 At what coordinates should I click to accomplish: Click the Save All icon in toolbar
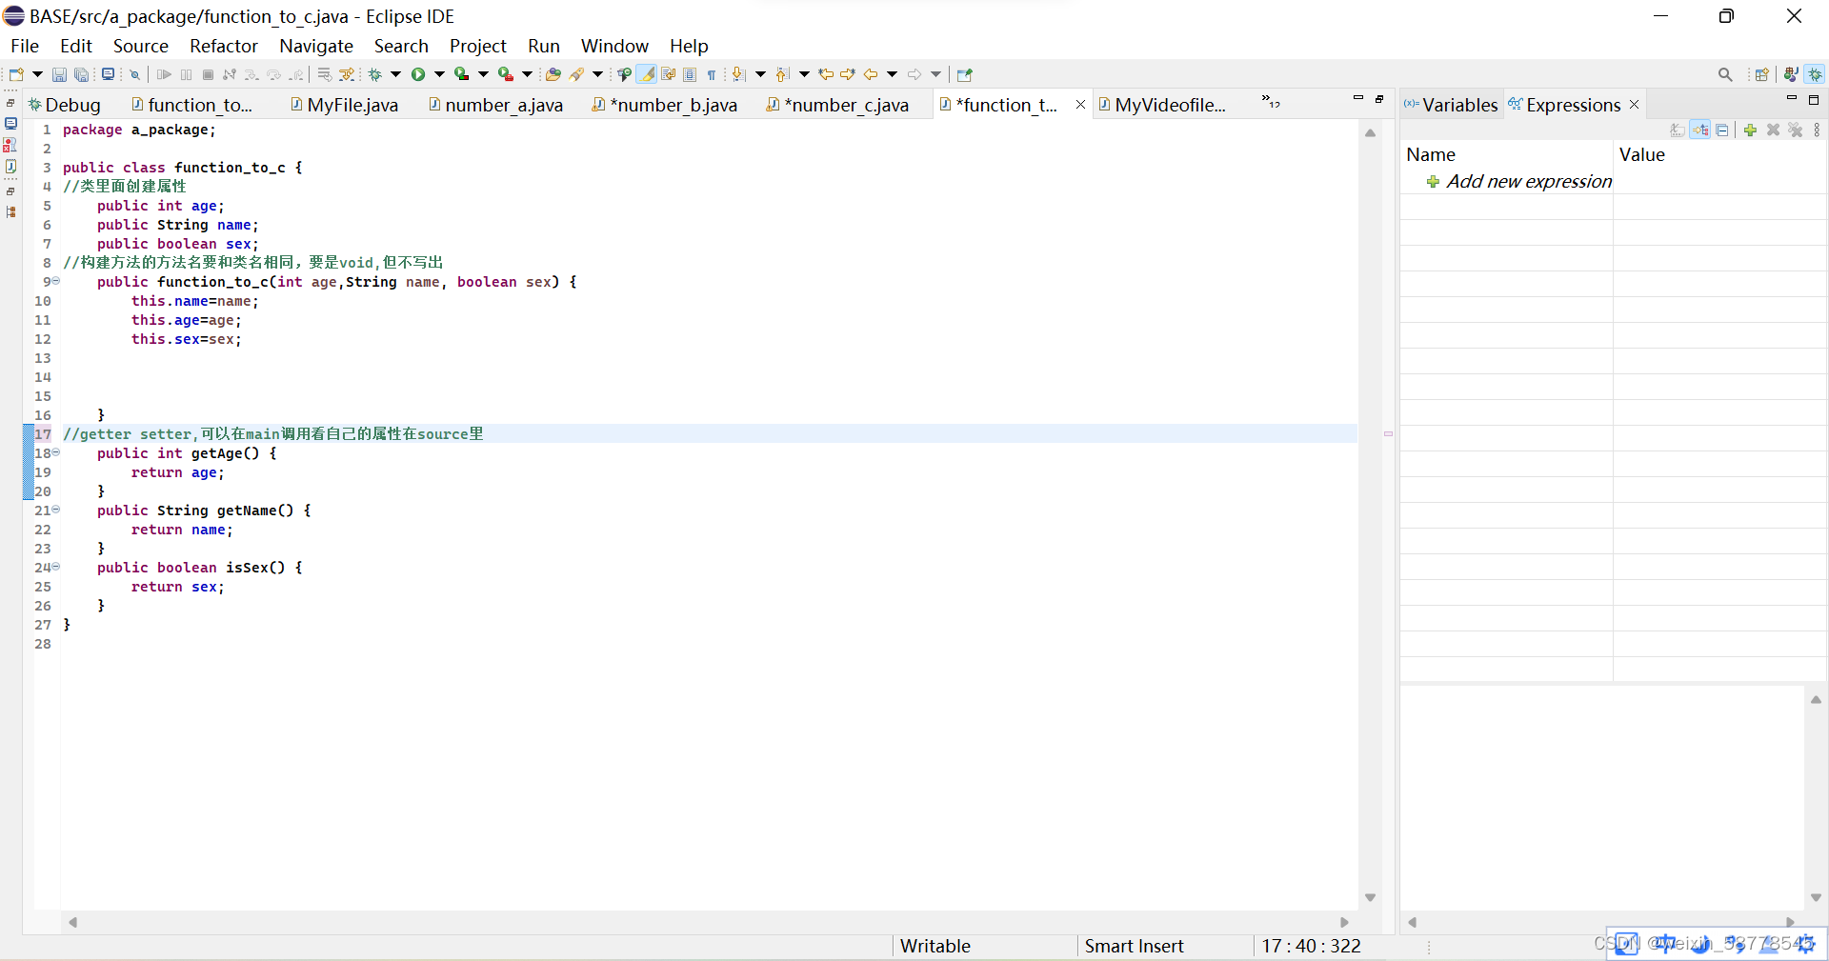(82, 74)
